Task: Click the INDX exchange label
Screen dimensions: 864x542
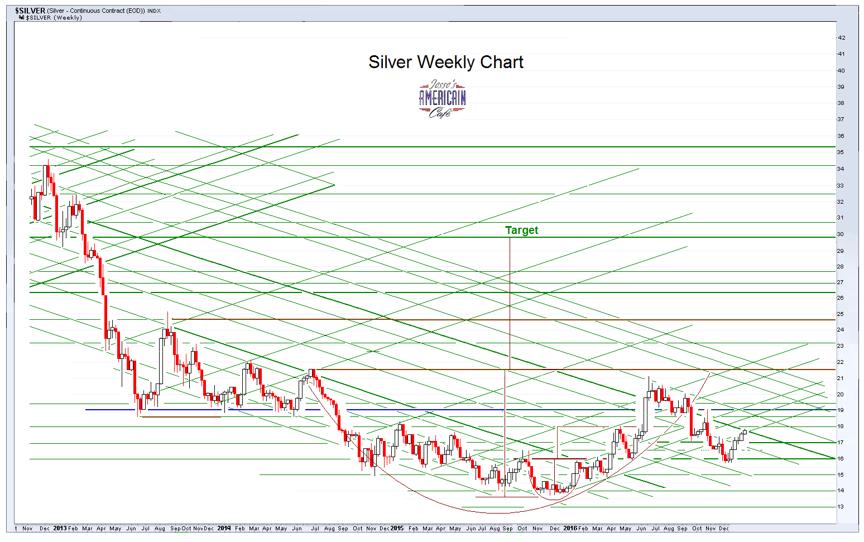Action: [155, 10]
